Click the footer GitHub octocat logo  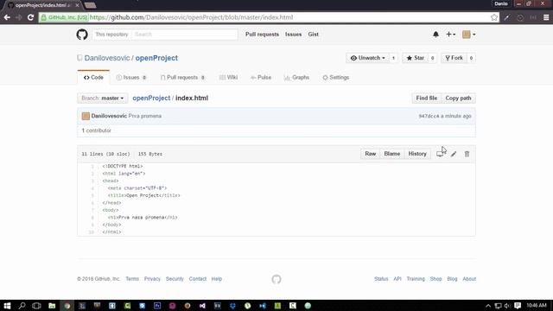coord(276,279)
